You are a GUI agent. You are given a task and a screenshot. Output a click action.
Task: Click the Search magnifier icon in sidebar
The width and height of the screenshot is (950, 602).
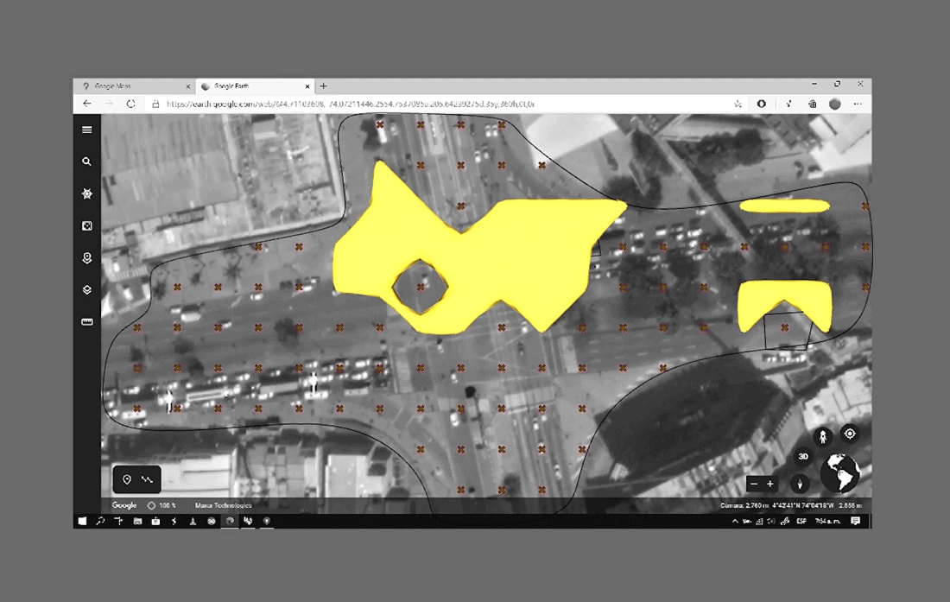pyautogui.click(x=87, y=162)
